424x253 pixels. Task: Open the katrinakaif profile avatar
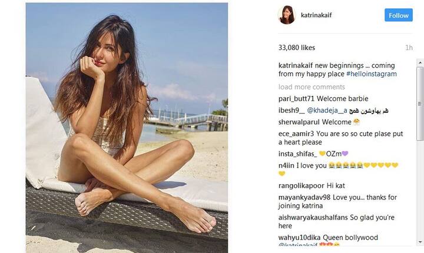coord(287,15)
